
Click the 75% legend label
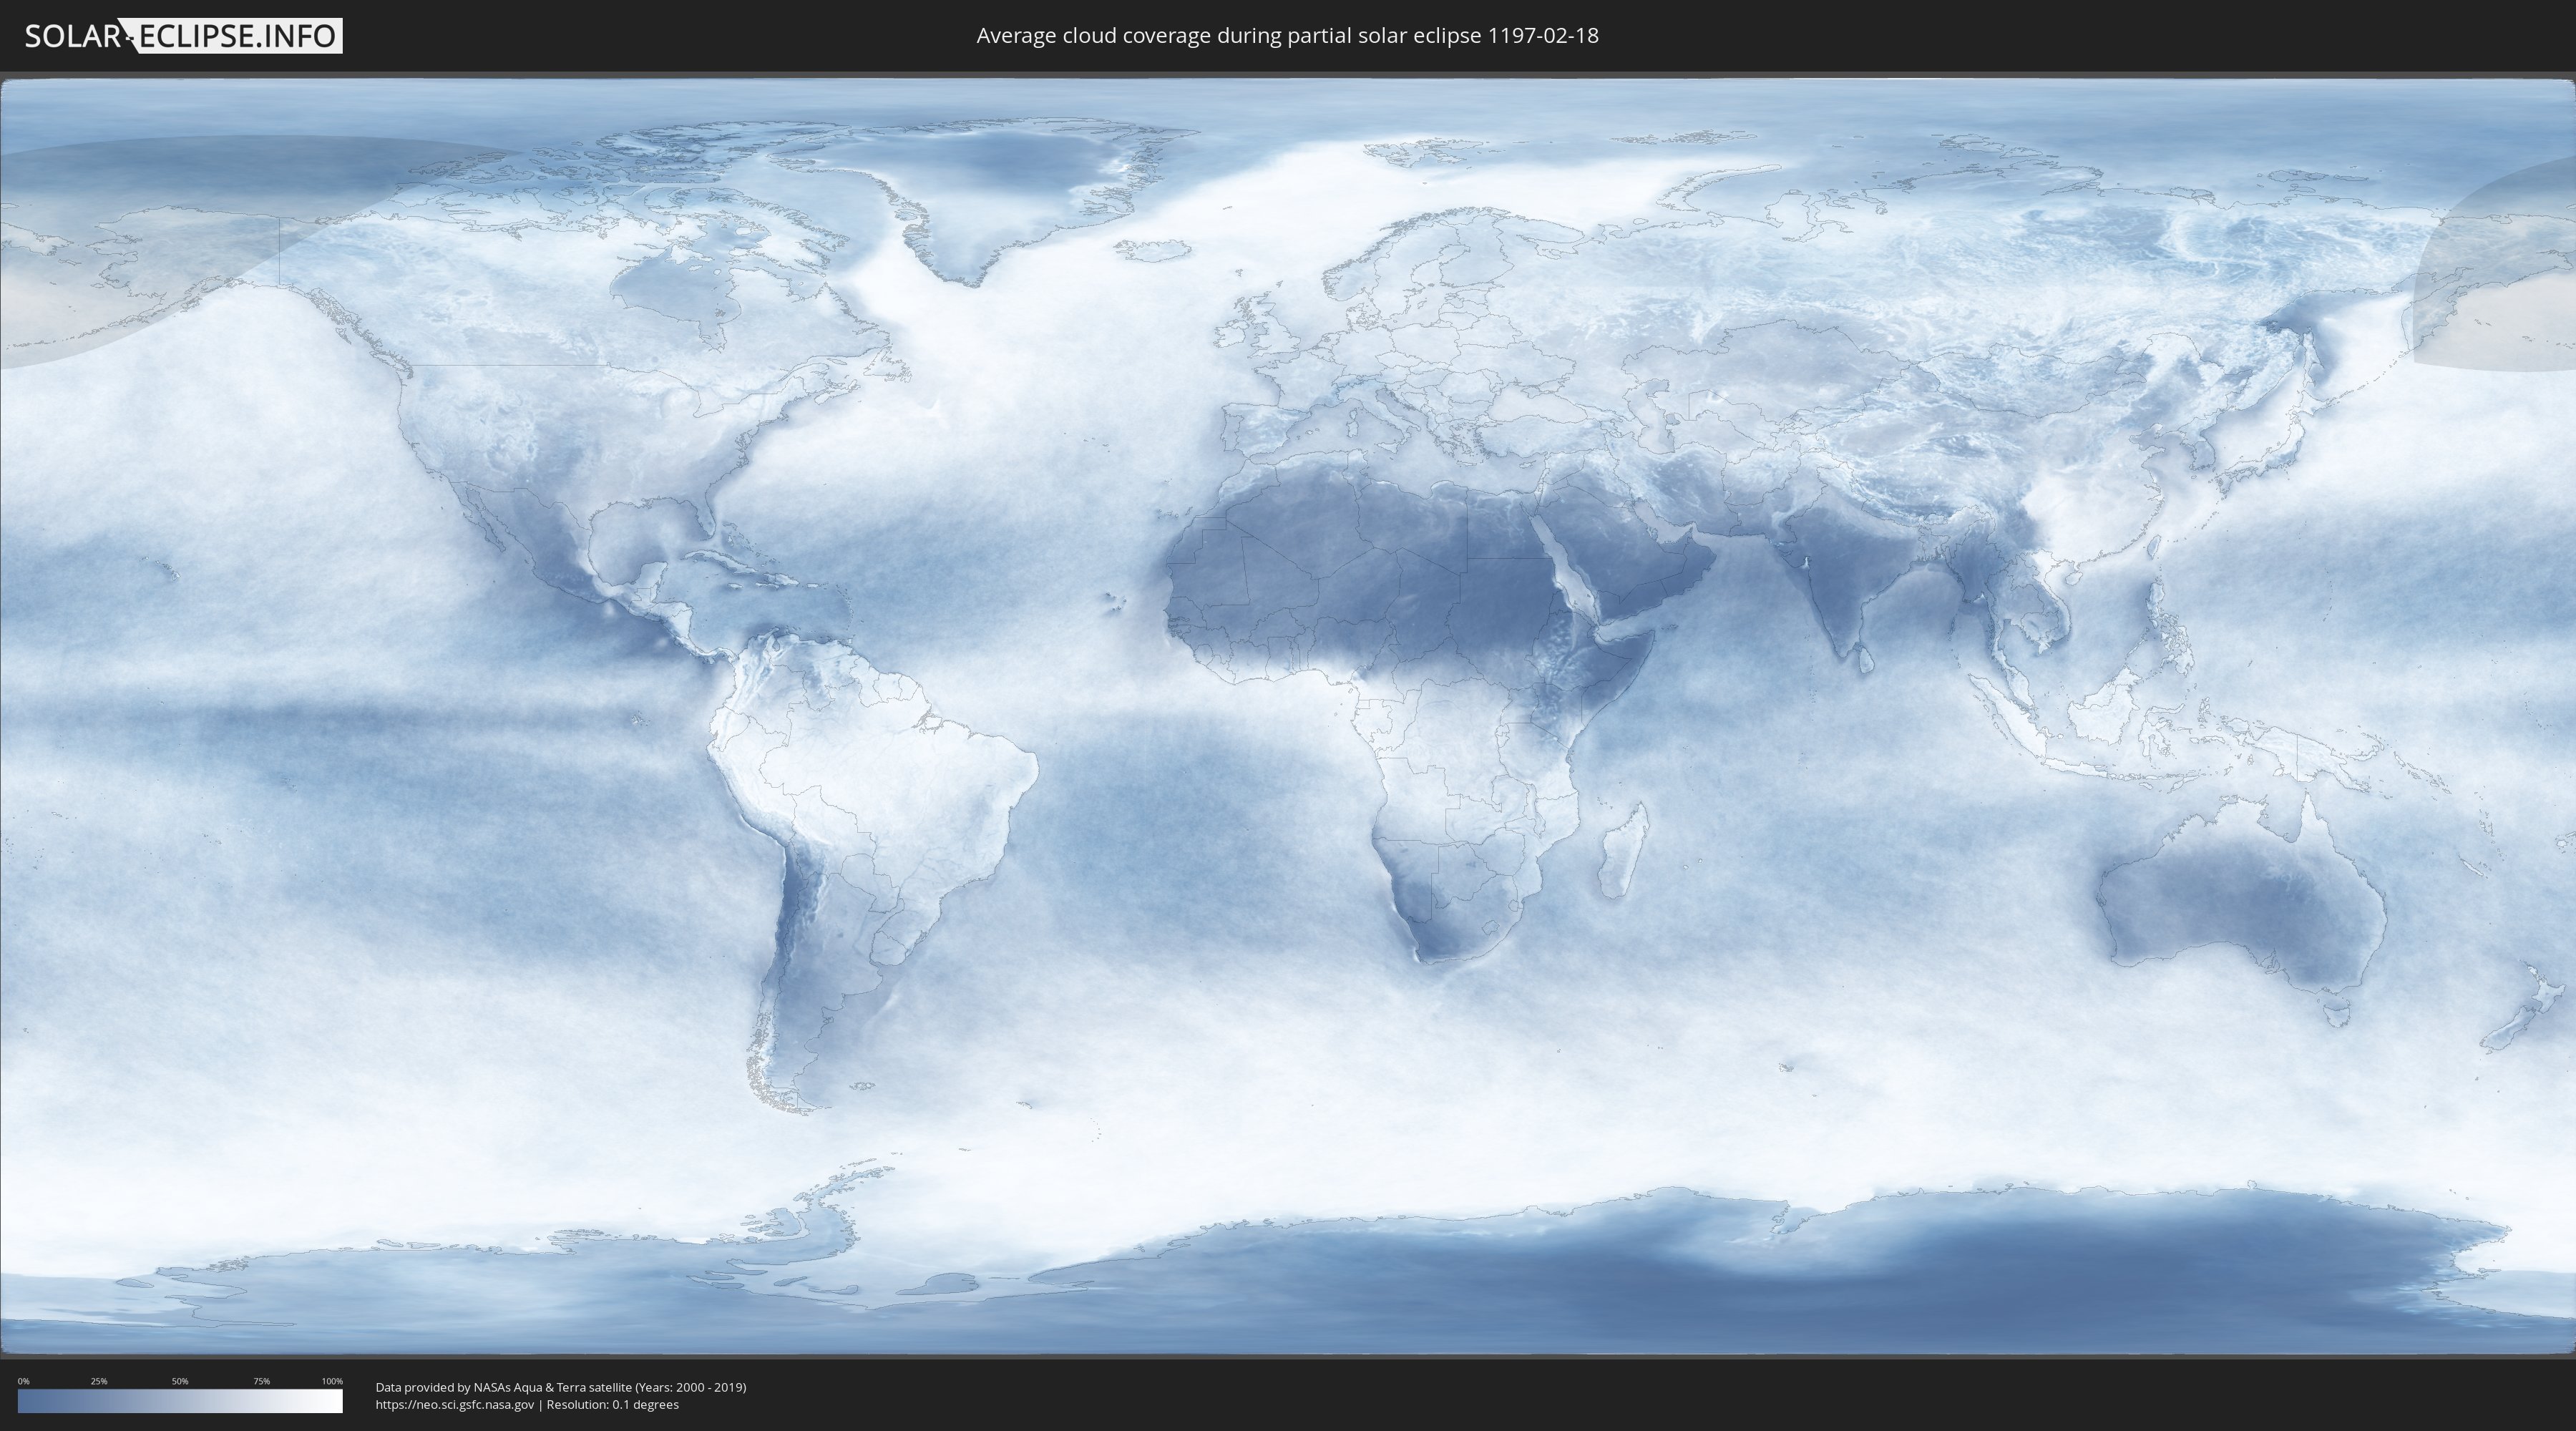click(261, 1381)
